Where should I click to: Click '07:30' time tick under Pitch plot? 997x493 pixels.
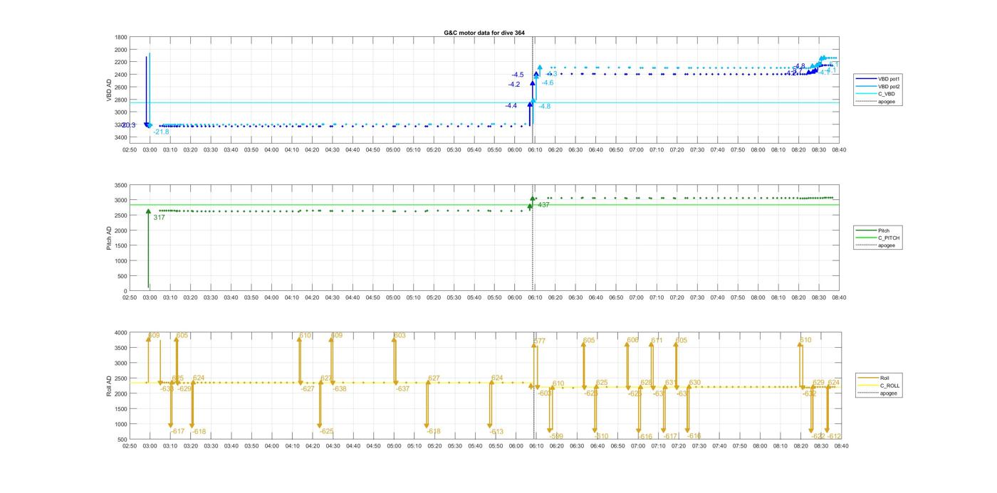(698, 297)
